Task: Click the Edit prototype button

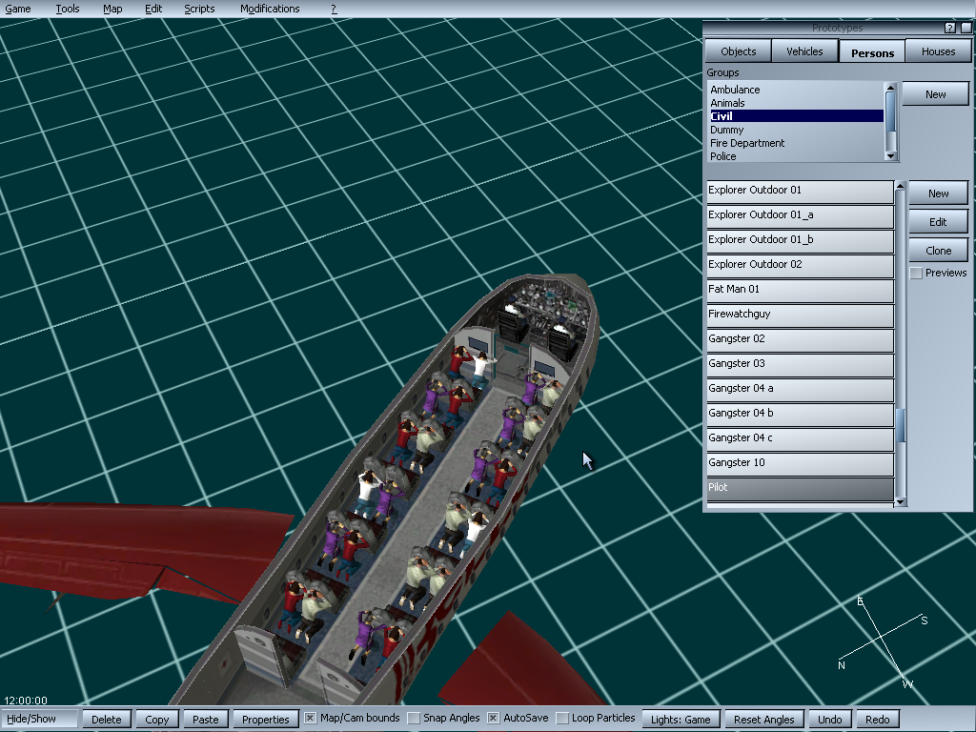Action: pos(938,222)
